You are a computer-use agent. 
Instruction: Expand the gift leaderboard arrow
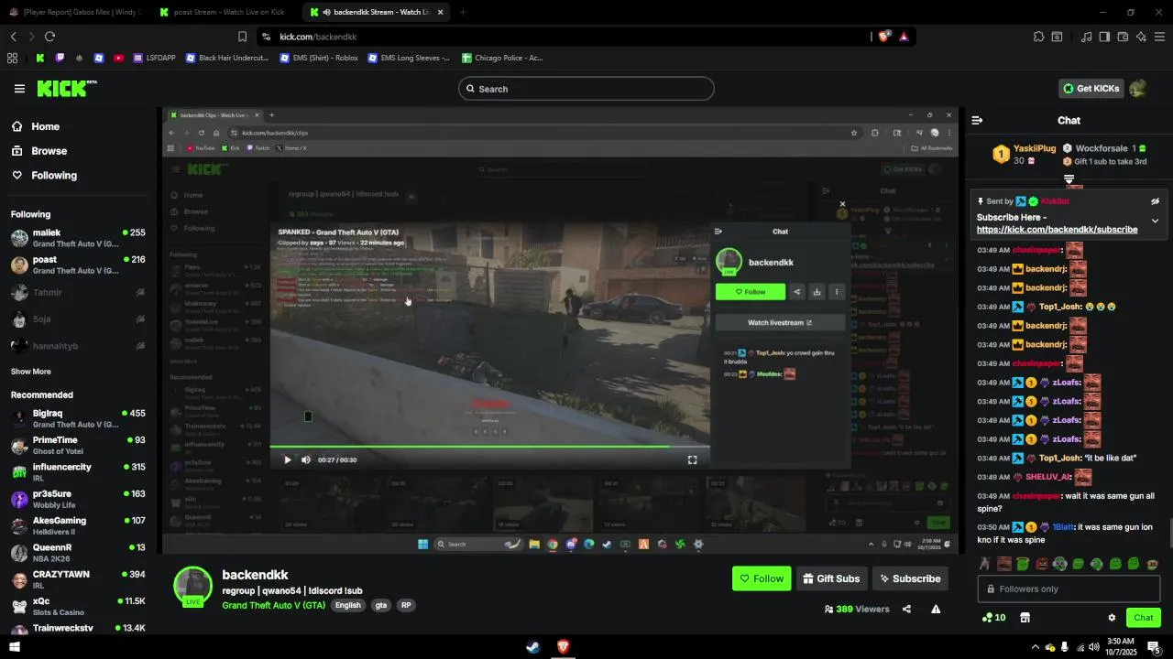point(1069,179)
